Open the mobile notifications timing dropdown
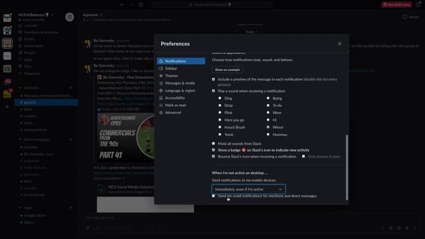 point(248,189)
